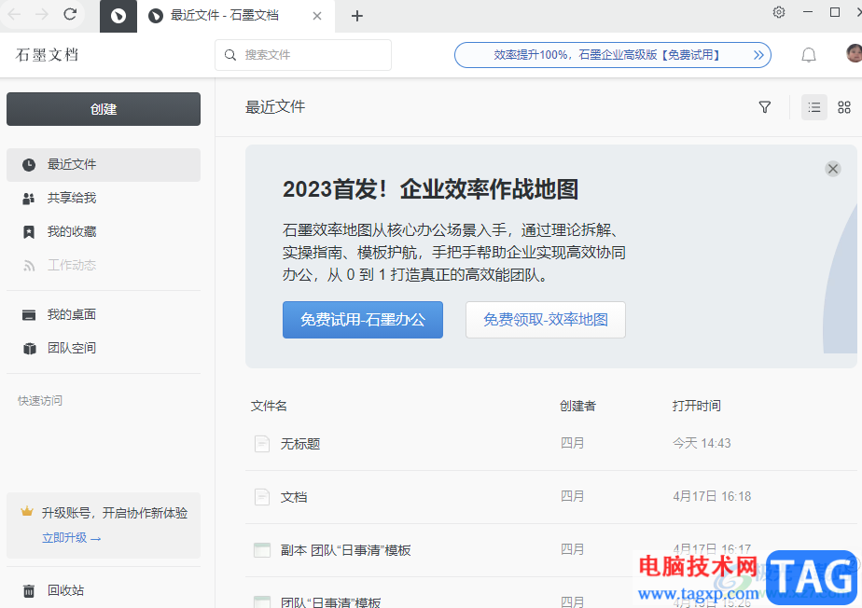This screenshot has width=862, height=608.
Task: Switch to grid view layout
Action: coord(844,107)
